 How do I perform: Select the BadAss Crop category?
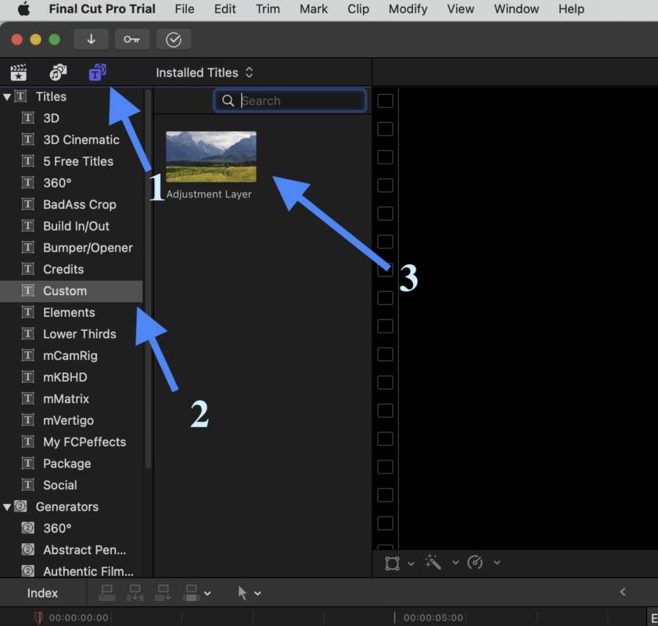tap(71, 205)
